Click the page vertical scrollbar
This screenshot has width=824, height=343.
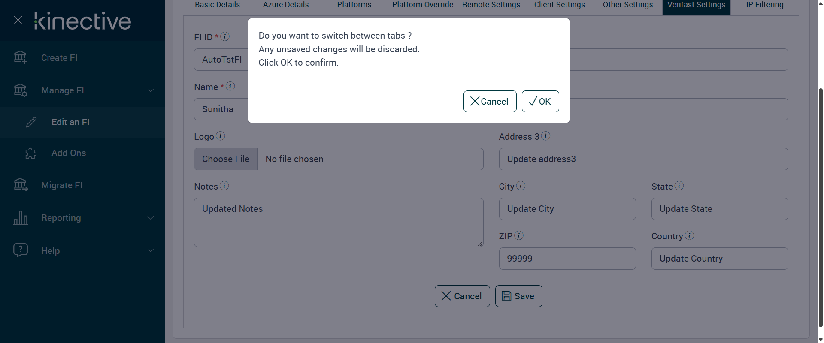coord(821,206)
